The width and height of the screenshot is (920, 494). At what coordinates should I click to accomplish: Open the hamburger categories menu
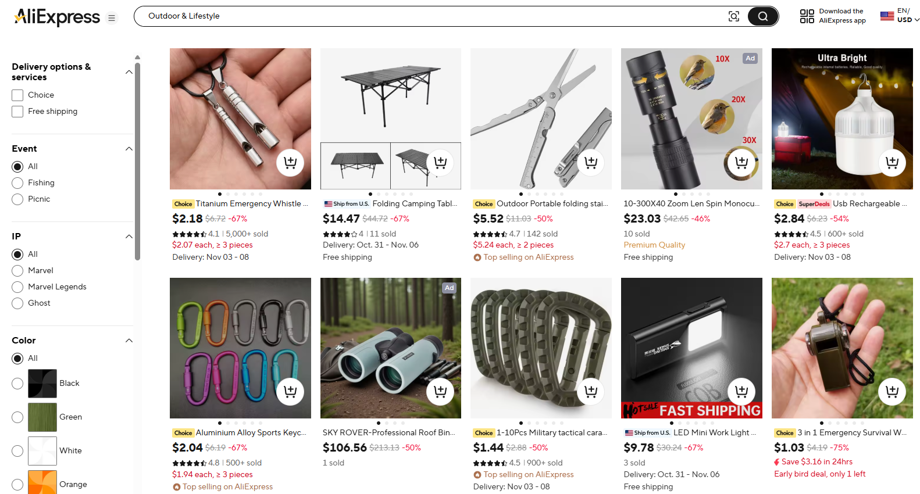coord(112,18)
